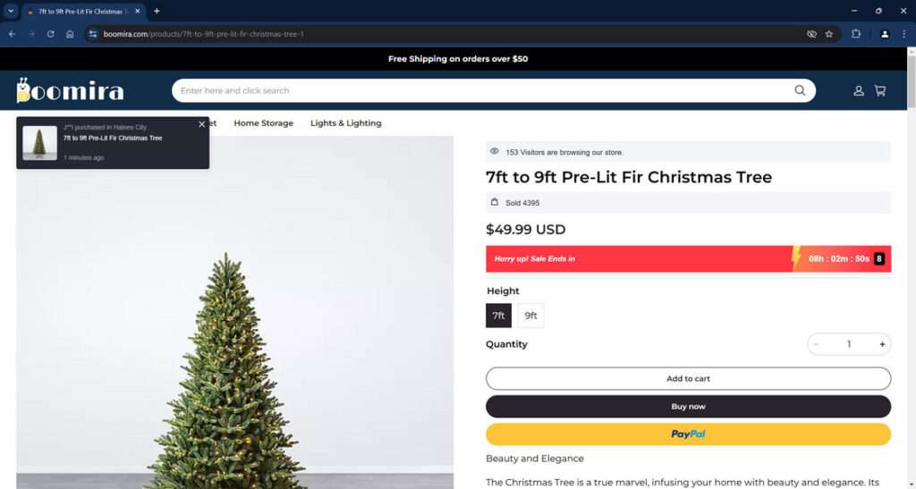This screenshot has height=489, width=916.
Task: Select the 9ft height option
Action: click(x=530, y=316)
